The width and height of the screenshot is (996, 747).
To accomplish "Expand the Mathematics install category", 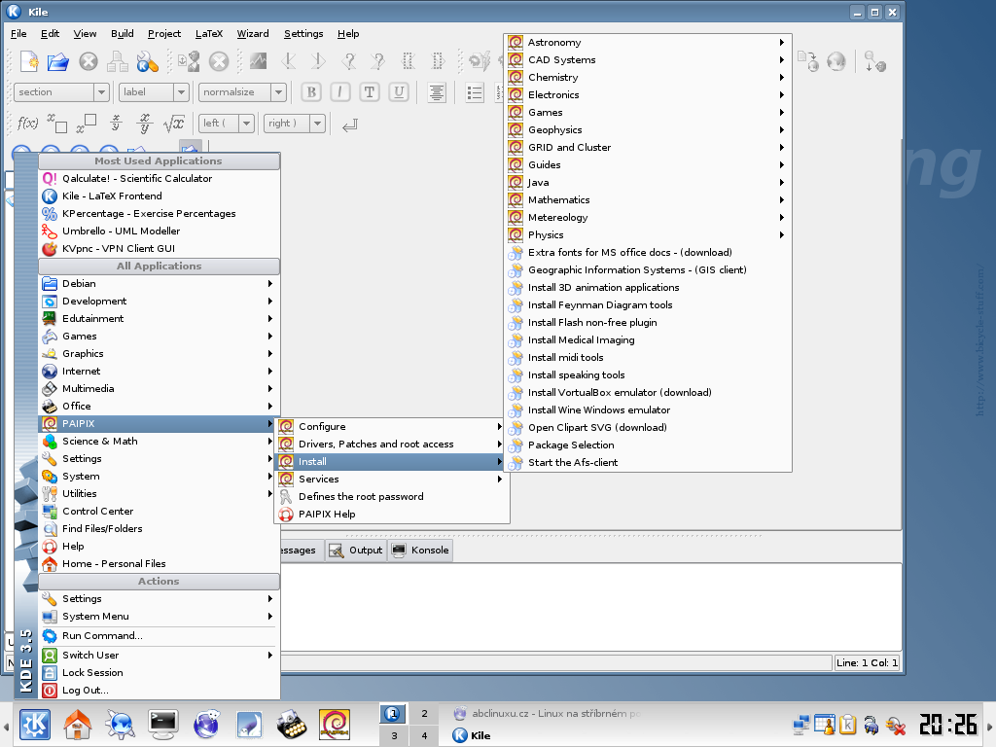I will pyautogui.click(x=647, y=199).
